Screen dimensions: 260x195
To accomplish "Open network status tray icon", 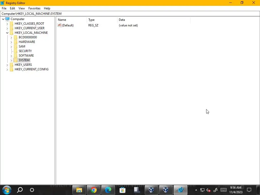I will 202,190.
